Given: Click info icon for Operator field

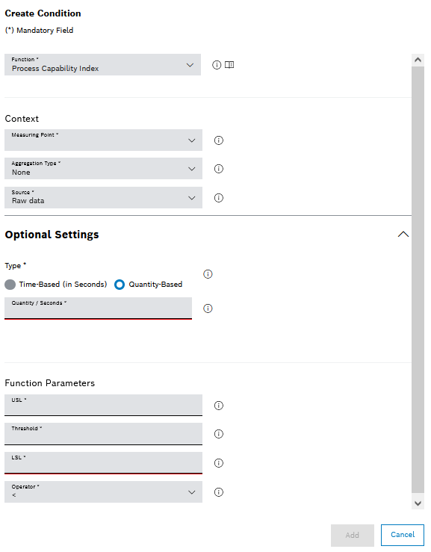Looking at the screenshot, I should point(219,492).
